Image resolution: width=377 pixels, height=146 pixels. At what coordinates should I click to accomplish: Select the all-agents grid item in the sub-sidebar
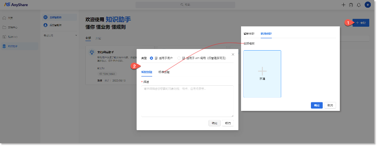click(59, 17)
